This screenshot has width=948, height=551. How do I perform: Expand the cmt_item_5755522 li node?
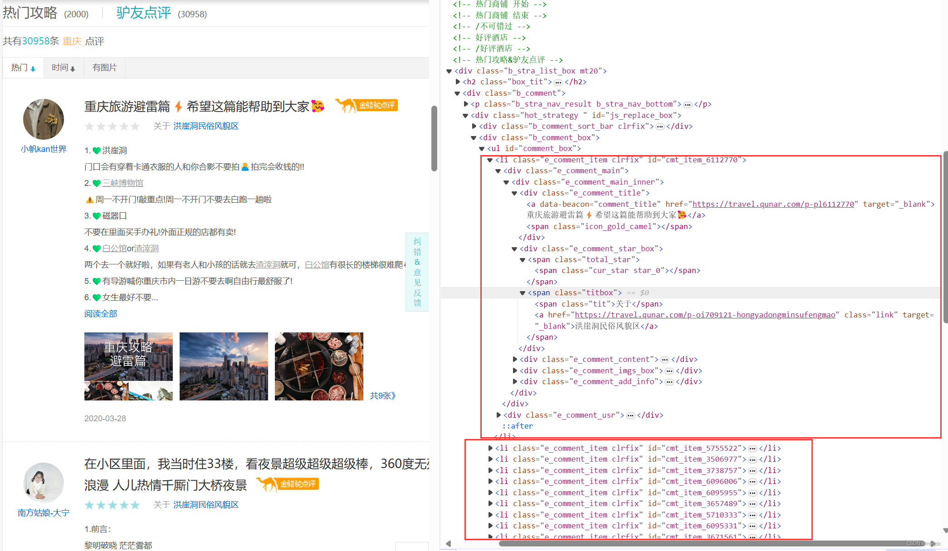490,448
